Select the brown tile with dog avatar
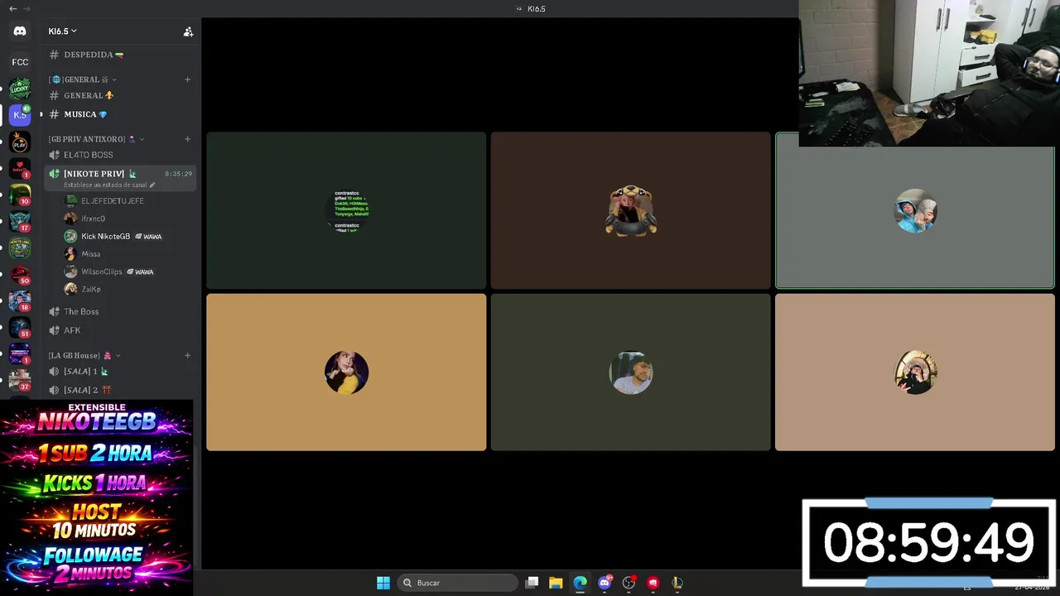The width and height of the screenshot is (1060, 596). [x=630, y=210]
